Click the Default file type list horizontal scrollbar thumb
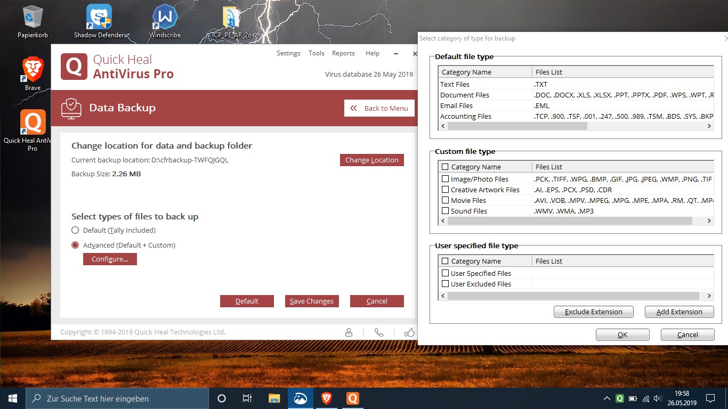 (x=517, y=126)
